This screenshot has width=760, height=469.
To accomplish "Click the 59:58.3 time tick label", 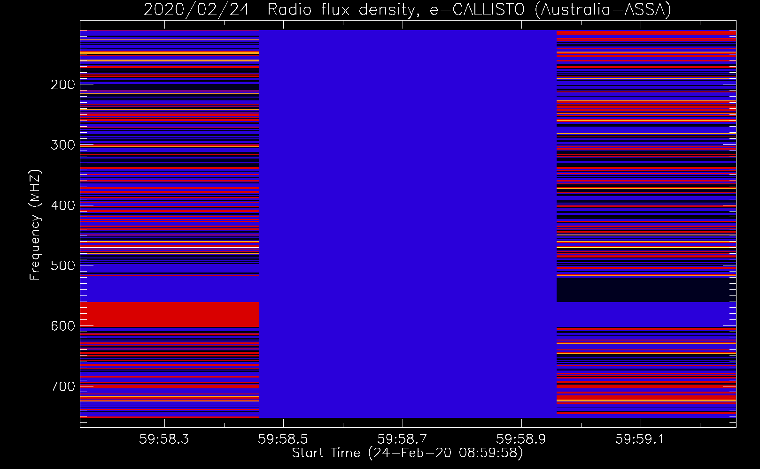I will click(164, 439).
